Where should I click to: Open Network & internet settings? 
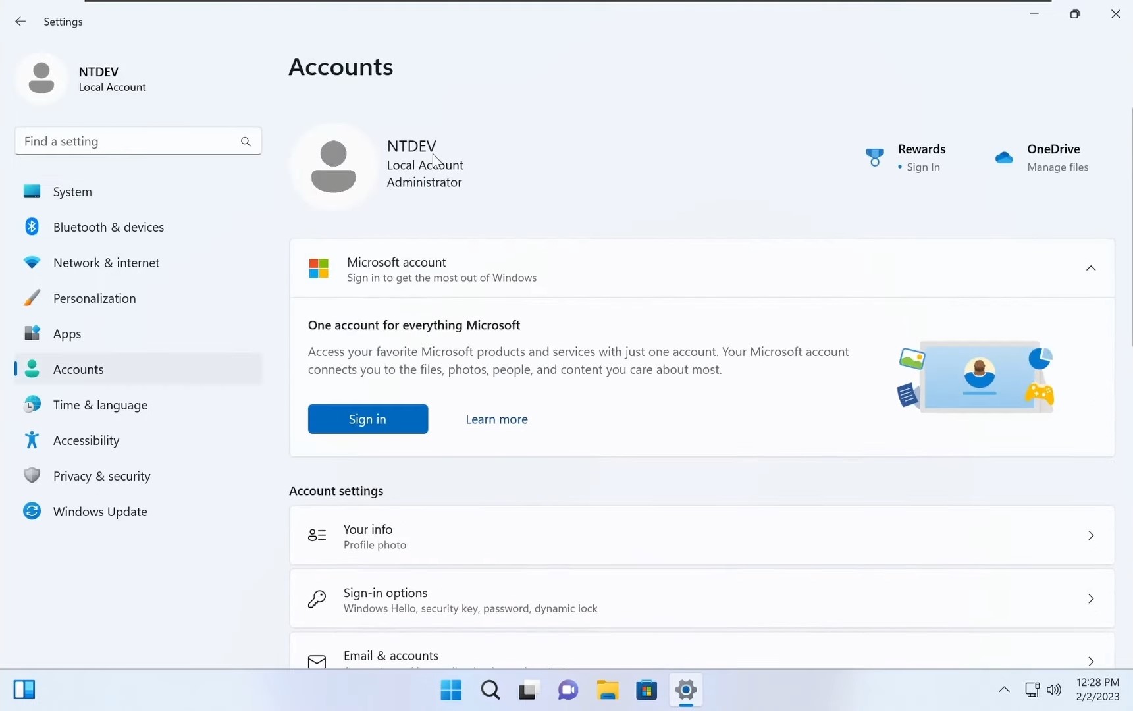[x=31, y=262]
